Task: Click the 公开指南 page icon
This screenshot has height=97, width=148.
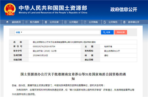Action: coord(85,22)
